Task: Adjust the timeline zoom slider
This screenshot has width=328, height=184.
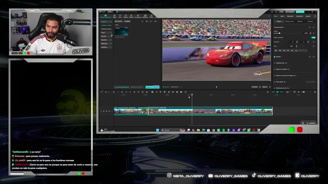Action: [x=304, y=92]
